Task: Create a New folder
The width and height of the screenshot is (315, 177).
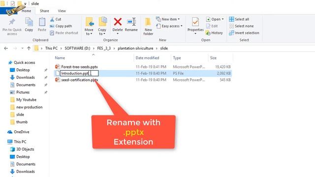Action: tap(148, 27)
